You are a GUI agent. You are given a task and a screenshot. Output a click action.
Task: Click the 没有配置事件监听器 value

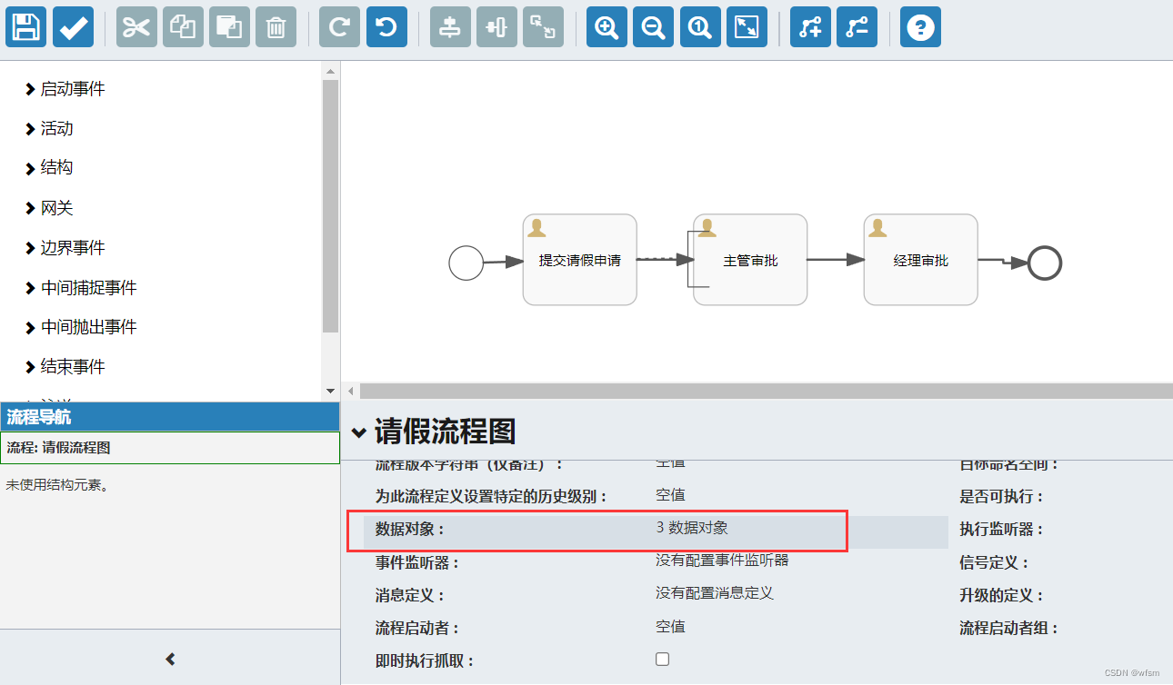(722, 561)
